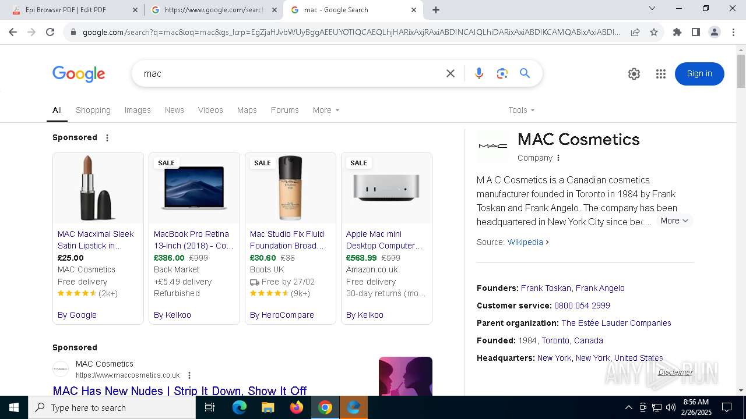
Task: Open Google quick settings gear
Action: (x=634, y=74)
